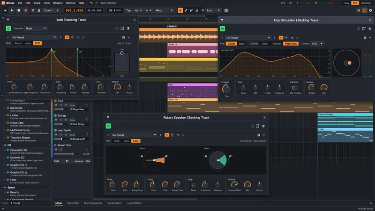375x211 pixels.
Task: Open the File menu
Action: (x=20, y=3)
